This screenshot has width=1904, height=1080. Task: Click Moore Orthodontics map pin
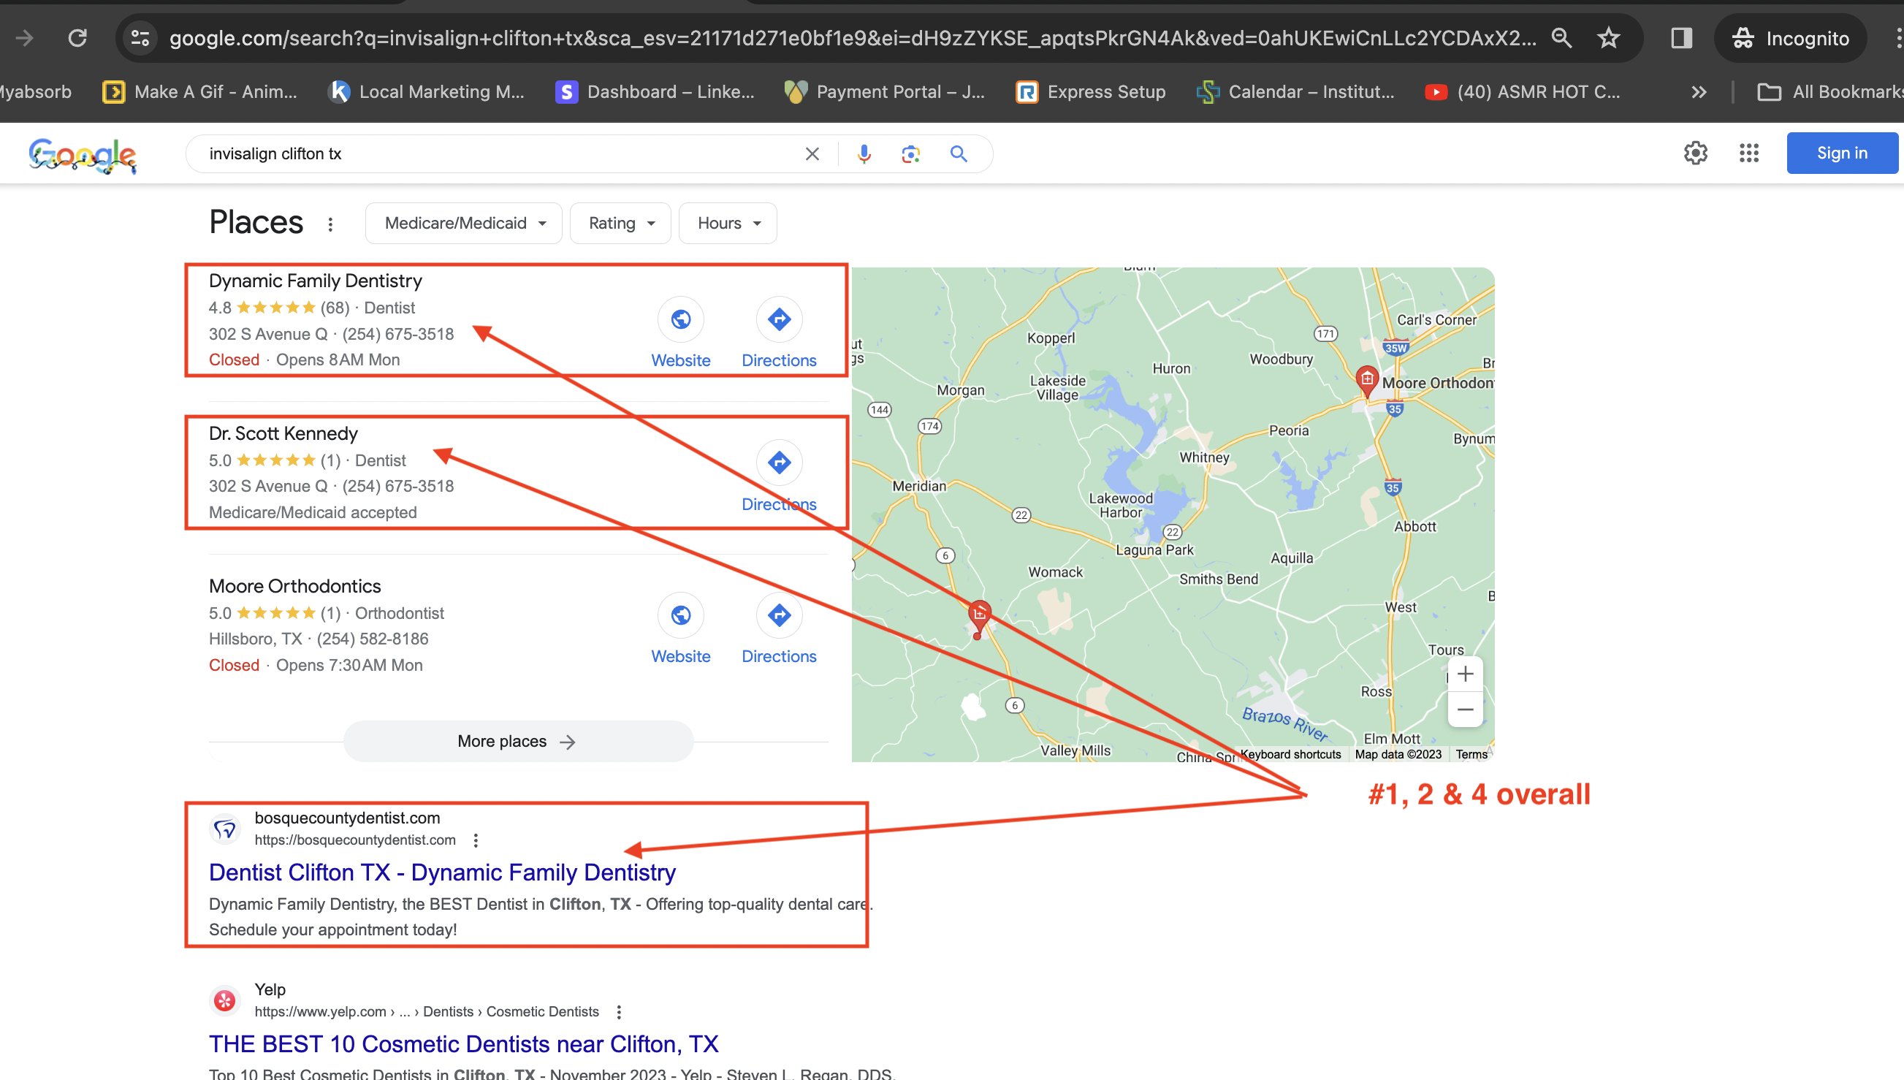(x=1367, y=381)
